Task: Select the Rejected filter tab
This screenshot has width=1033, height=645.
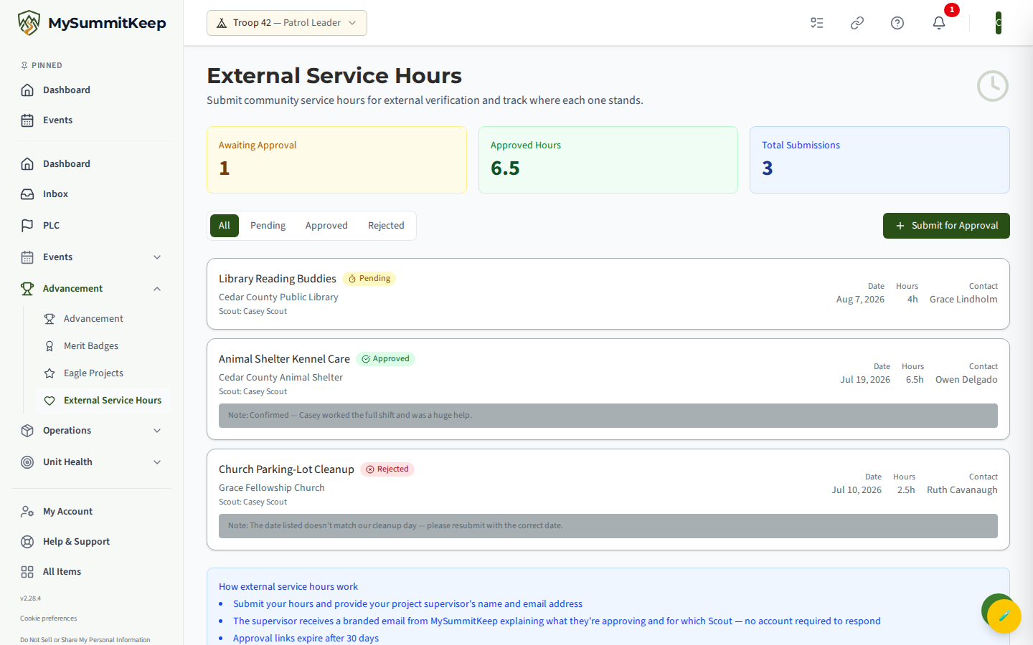Action: (386, 225)
